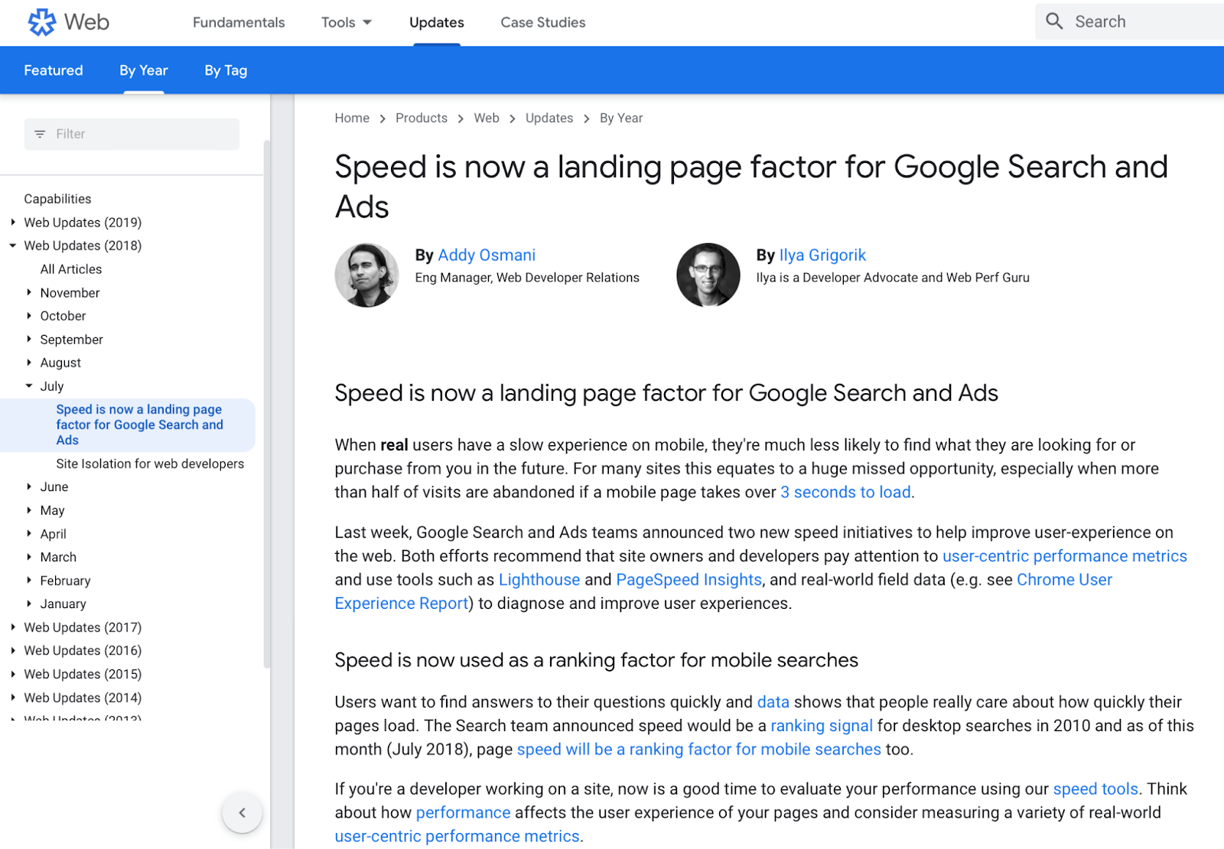The width and height of the screenshot is (1224, 849).
Task: Open Chrome User Experience Report link
Action: [1064, 580]
